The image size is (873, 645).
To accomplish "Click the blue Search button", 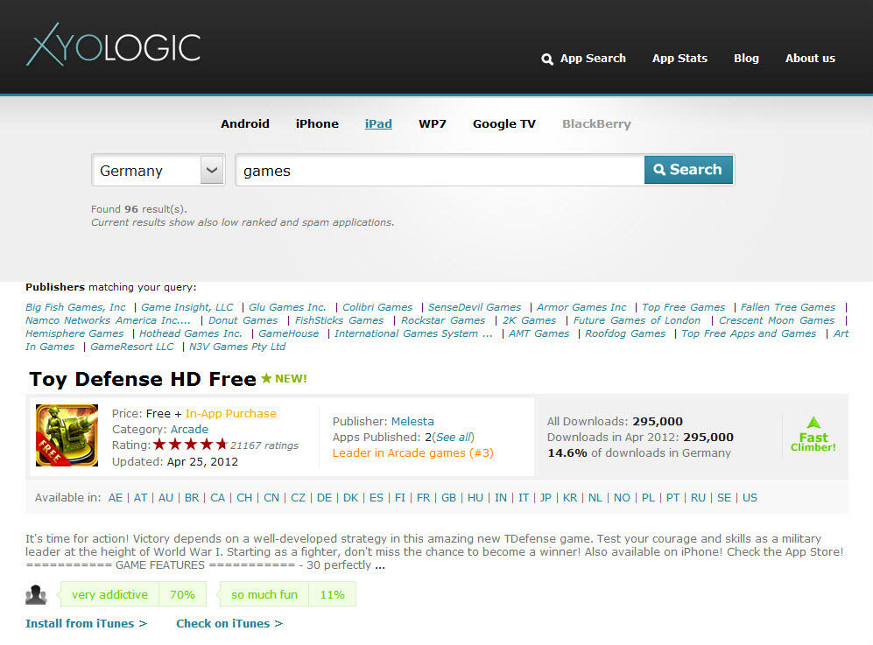I will [x=689, y=170].
